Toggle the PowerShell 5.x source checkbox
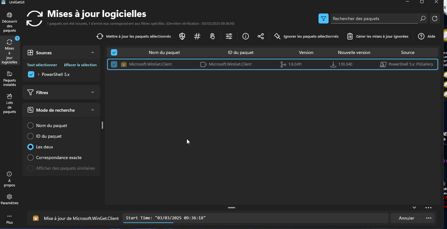Image resolution: width=447 pixels, height=229 pixels. pyautogui.click(x=31, y=74)
